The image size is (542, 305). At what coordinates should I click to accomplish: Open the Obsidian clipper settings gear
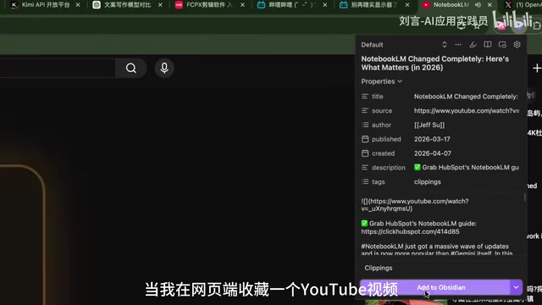[517, 45]
